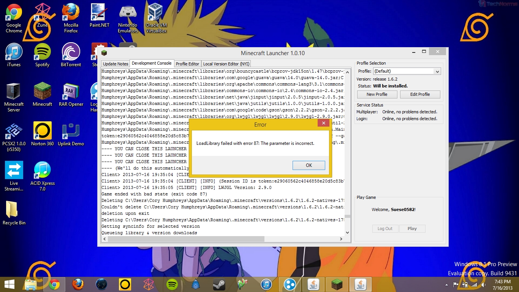Click OK in the Error dialog
The height and width of the screenshot is (292, 519).
[x=309, y=165]
